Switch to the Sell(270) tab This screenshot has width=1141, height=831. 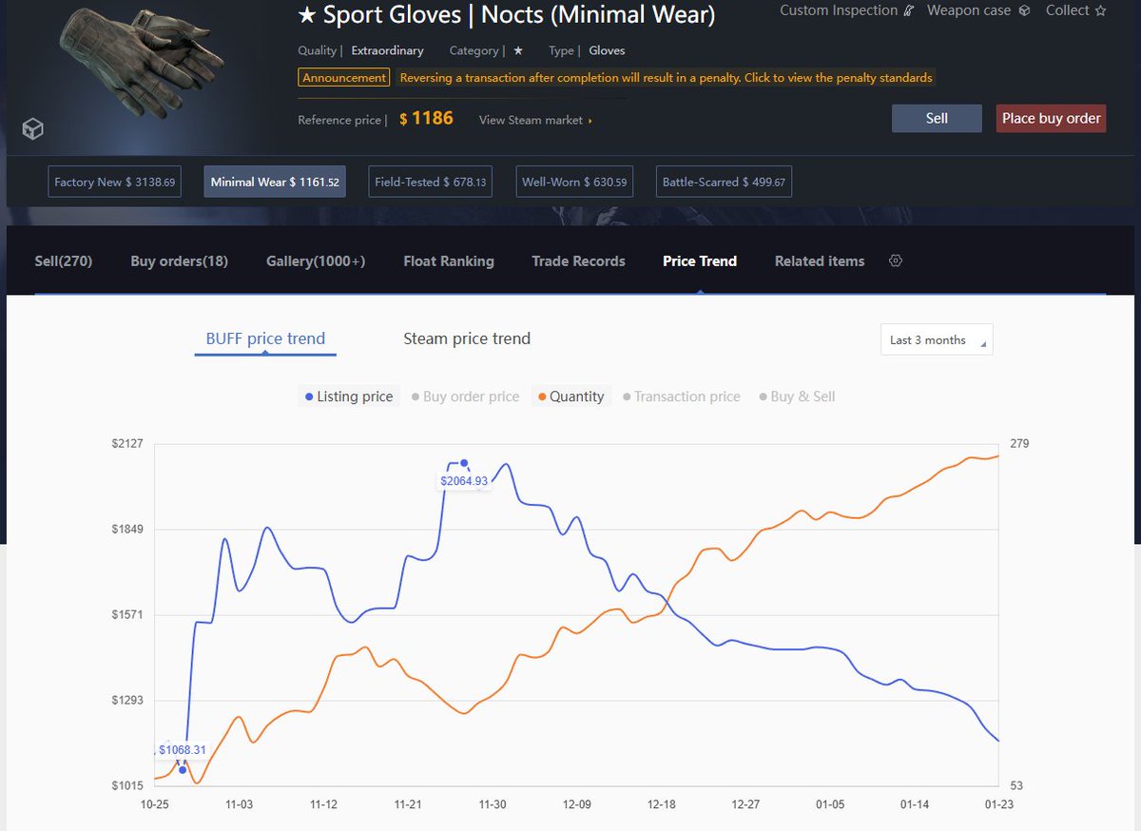coord(64,261)
